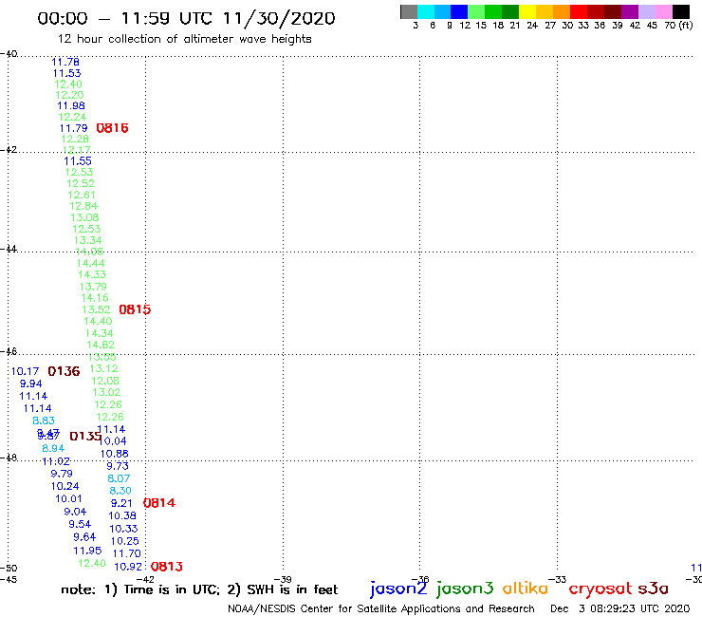The width and height of the screenshot is (702, 617).
Task: Click the 'altika' satellite legend label
Action: point(526,589)
